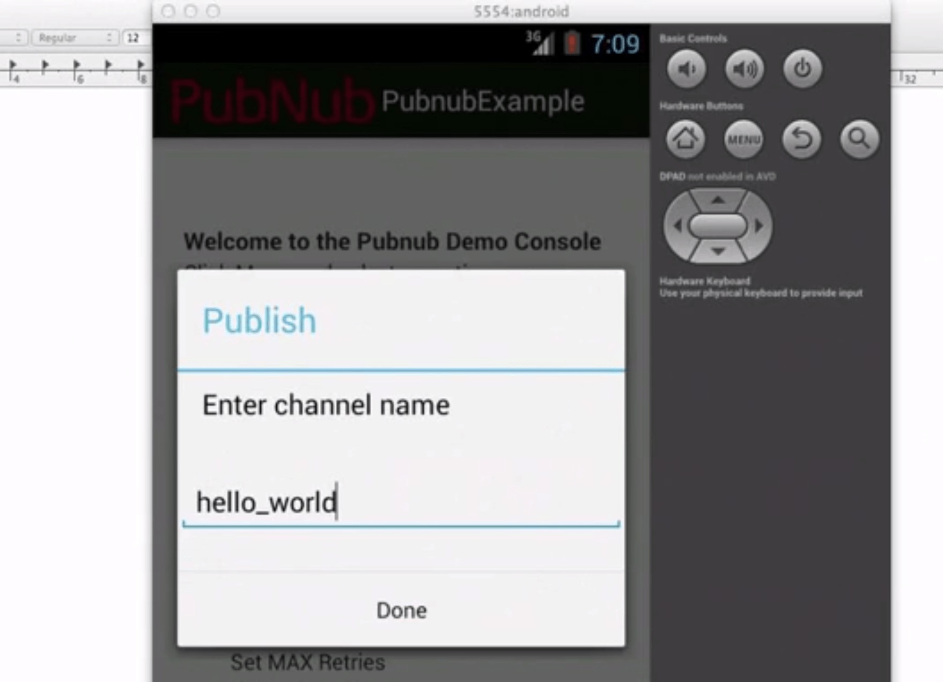Close the 5554:android emulator window
The image size is (943, 682).
point(168,11)
